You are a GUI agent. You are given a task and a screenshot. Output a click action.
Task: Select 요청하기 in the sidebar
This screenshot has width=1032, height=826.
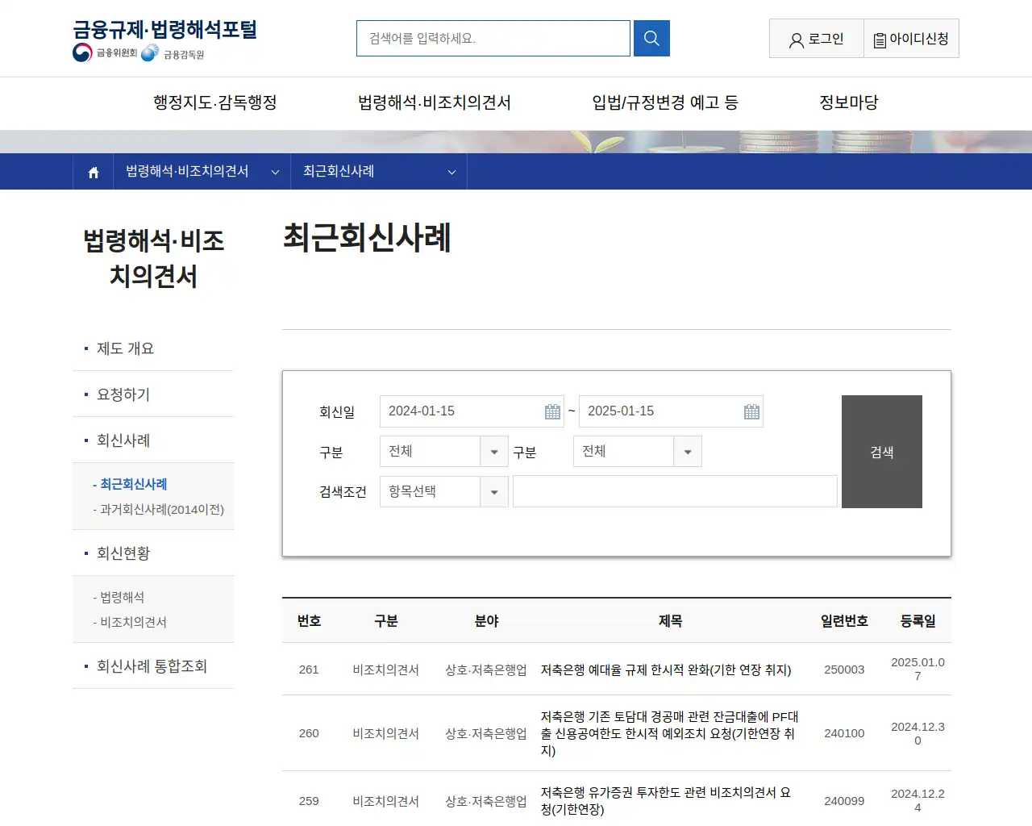tap(123, 394)
